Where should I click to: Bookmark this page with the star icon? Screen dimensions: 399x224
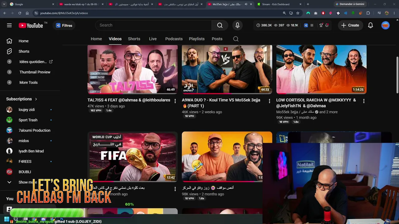point(298,13)
